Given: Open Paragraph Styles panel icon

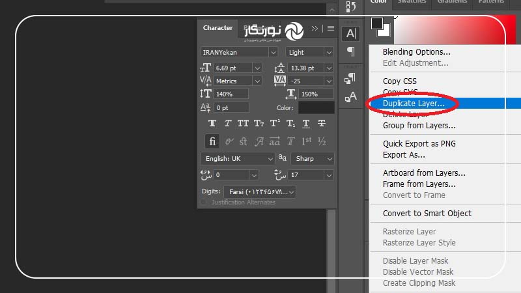Looking at the screenshot, I should [350, 78].
